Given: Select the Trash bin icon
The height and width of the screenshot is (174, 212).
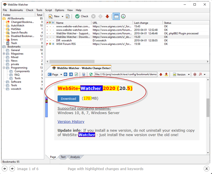Looking at the screenshot, I should (8, 43).
